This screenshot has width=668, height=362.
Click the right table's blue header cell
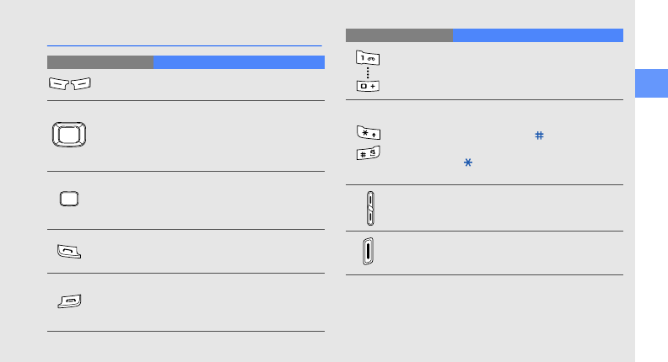coord(537,35)
